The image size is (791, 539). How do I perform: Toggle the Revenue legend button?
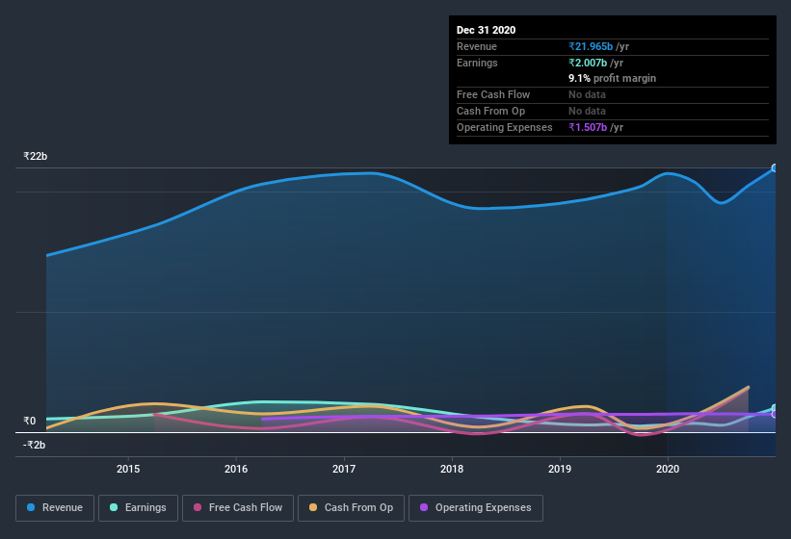pyautogui.click(x=55, y=508)
